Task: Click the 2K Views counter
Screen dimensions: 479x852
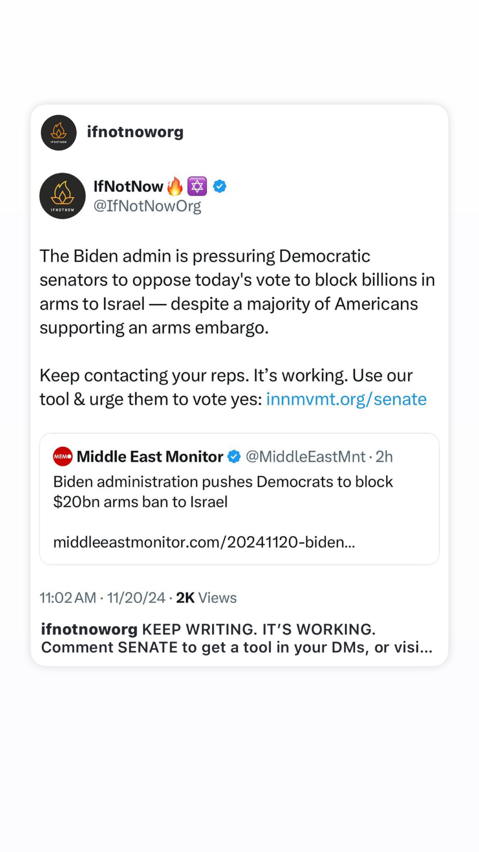Action: click(x=206, y=598)
